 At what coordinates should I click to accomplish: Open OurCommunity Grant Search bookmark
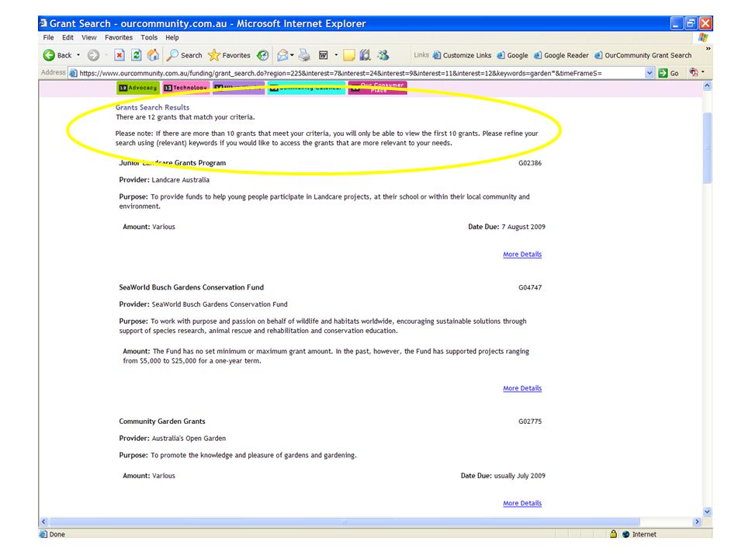(x=643, y=55)
